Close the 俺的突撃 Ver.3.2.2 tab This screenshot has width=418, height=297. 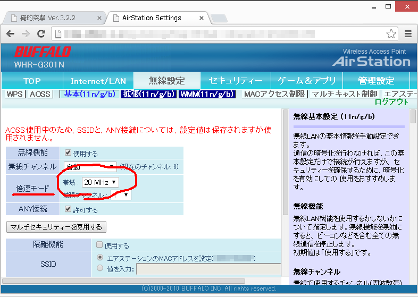pyautogui.click(x=99, y=18)
